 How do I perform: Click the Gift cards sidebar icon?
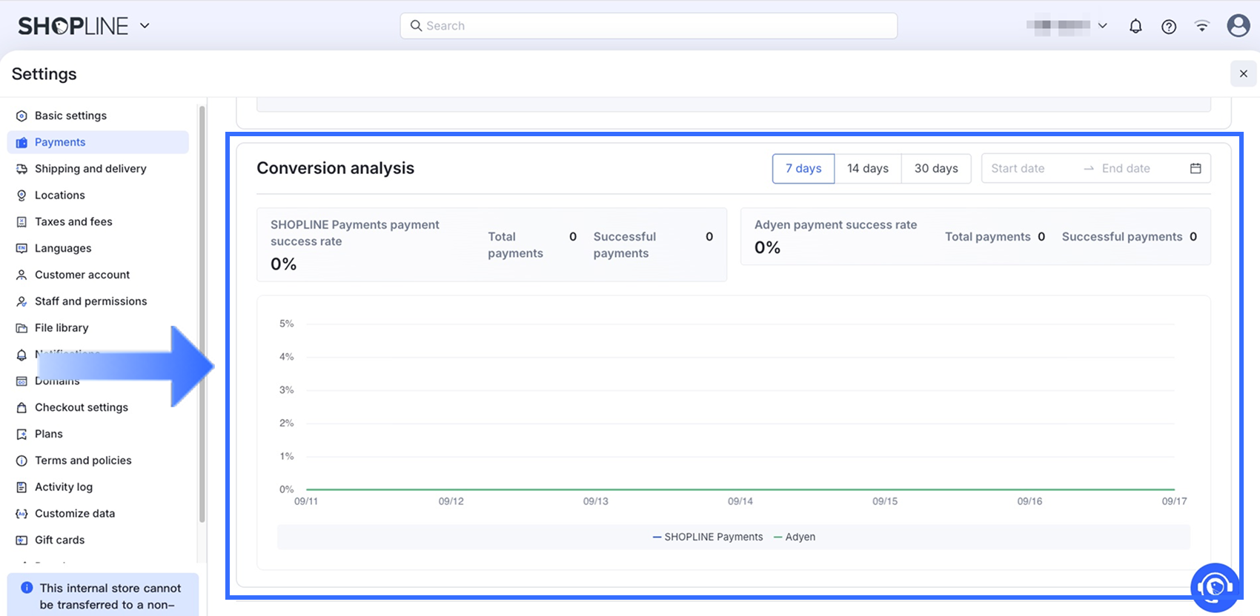point(21,540)
